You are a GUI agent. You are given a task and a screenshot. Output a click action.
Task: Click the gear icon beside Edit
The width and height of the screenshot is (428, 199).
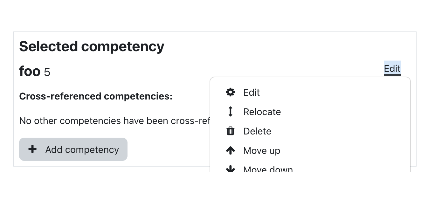pyautogui.click(x=230, y=92)
